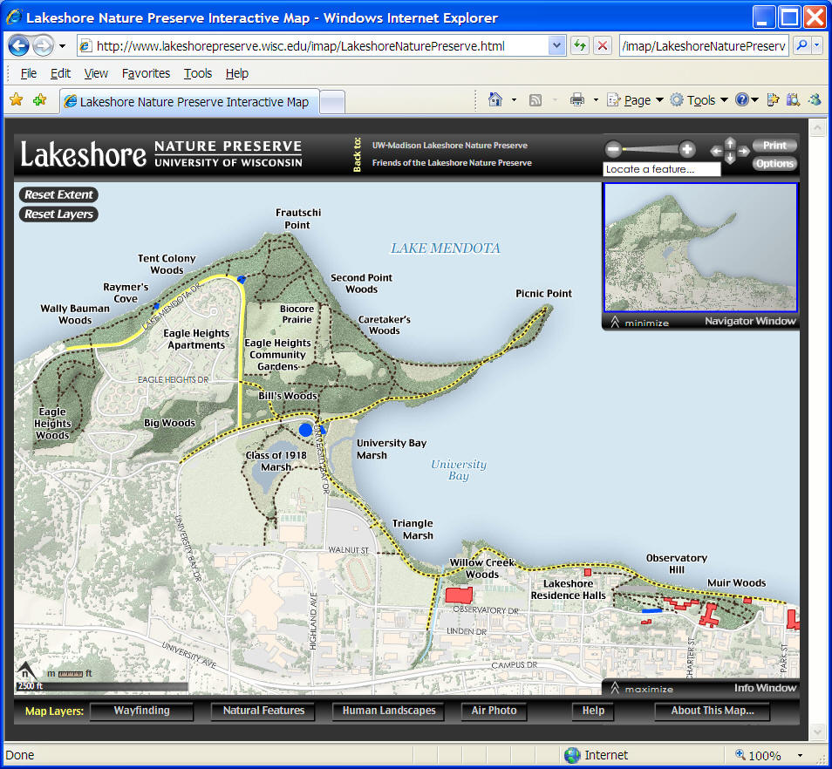This screenshot has width=832, height=769.
Task: Open Favorites Center star icon
Action: point(17,99)
